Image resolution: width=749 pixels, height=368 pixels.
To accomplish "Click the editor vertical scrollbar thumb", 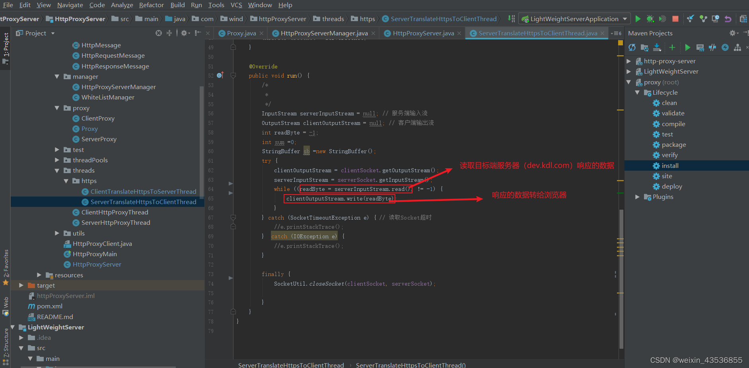I will [621, 278].
